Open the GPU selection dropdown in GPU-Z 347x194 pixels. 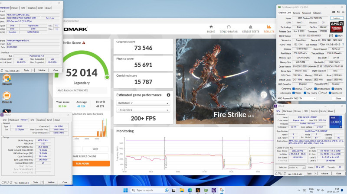tap(297, 98)
